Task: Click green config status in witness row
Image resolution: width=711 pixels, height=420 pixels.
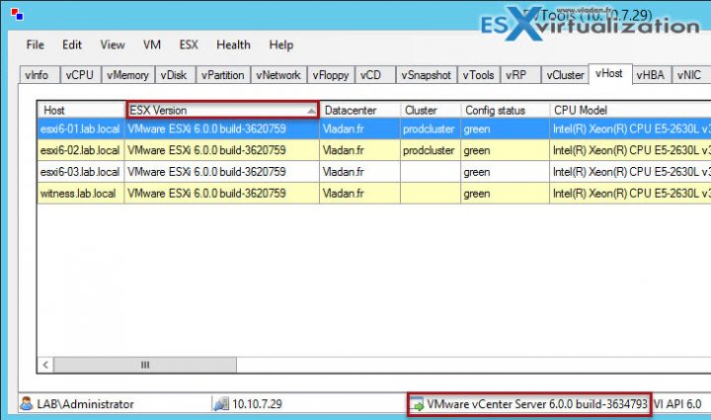Action: [x=505, y=194]
